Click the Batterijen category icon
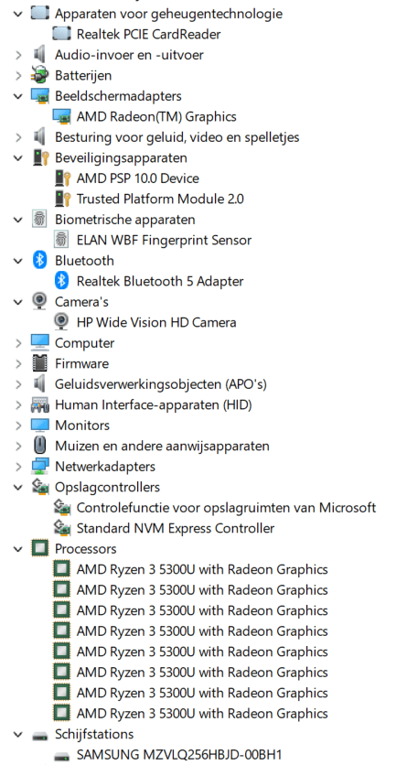This screenshot has width=407, height=765. tap(39, 75)
